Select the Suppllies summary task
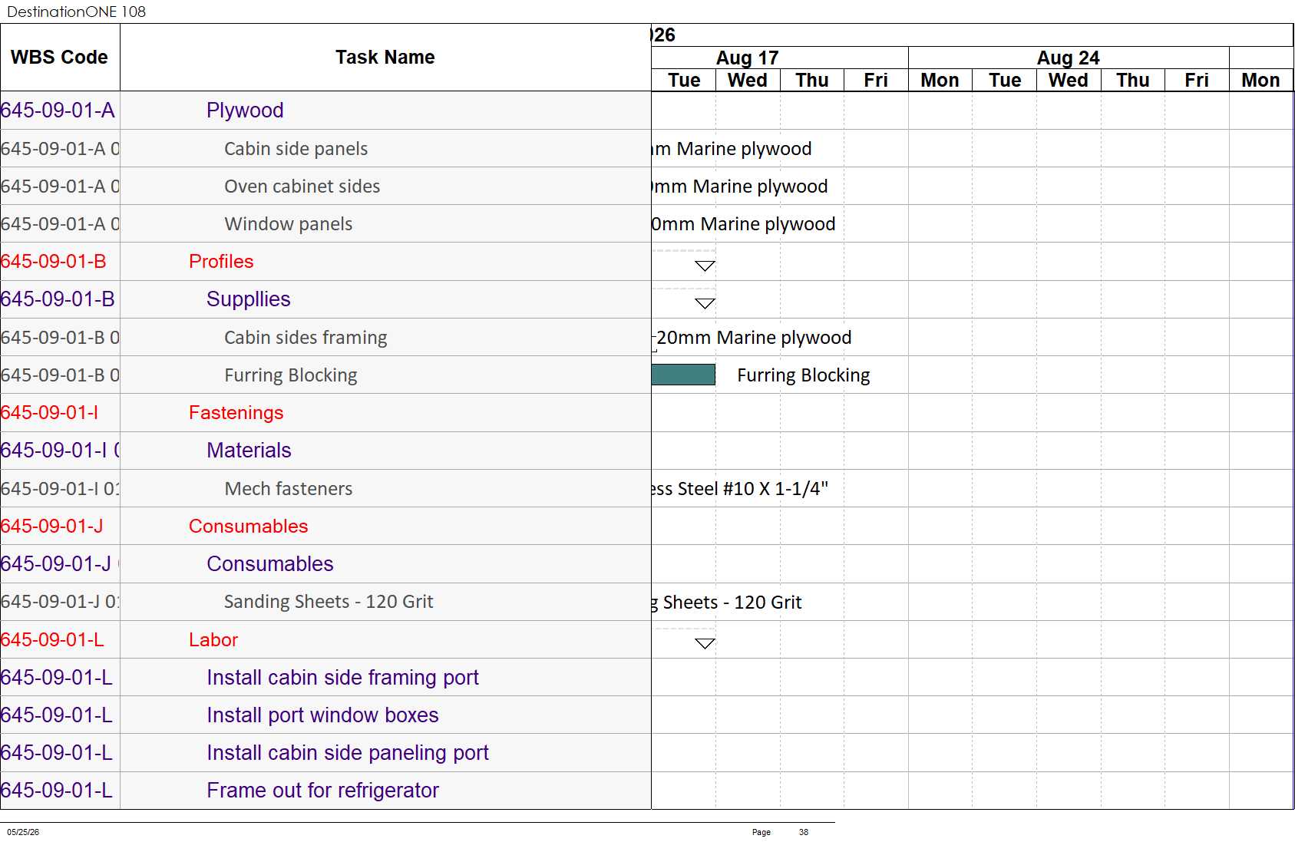The width and height of the screenshot is (1295, 842). (x=249, y=299)
